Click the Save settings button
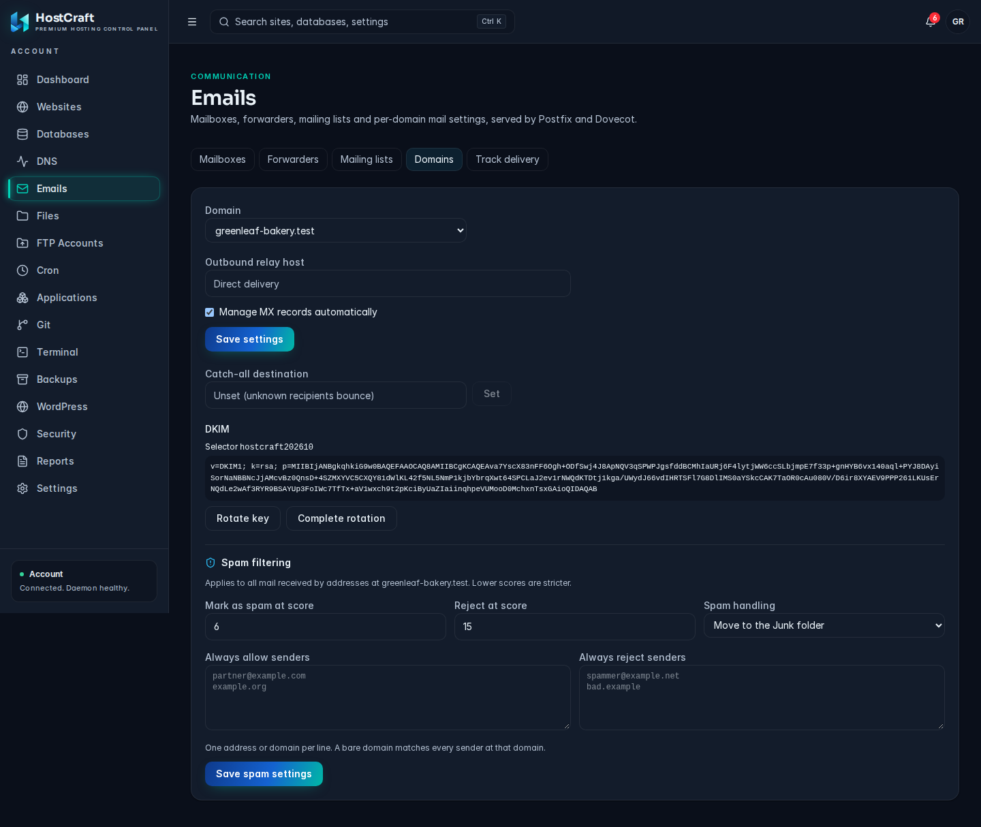This screenshot has height=827, width=981. (249, 339)
